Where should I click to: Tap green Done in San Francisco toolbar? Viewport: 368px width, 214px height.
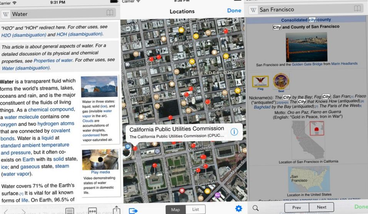(361, 206)
